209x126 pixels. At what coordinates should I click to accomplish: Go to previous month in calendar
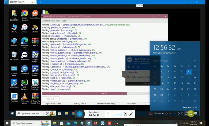[x=188, y=61]
